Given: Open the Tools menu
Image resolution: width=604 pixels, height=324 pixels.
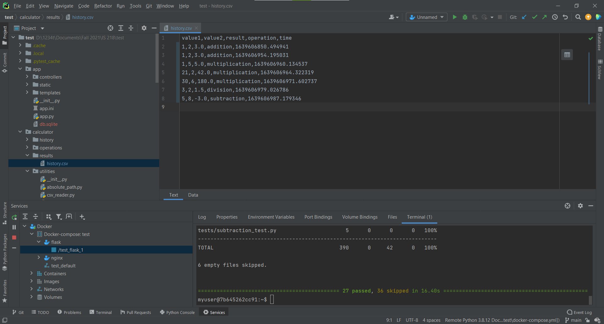Looking at the screenshot, I should (x=135, y=6).
